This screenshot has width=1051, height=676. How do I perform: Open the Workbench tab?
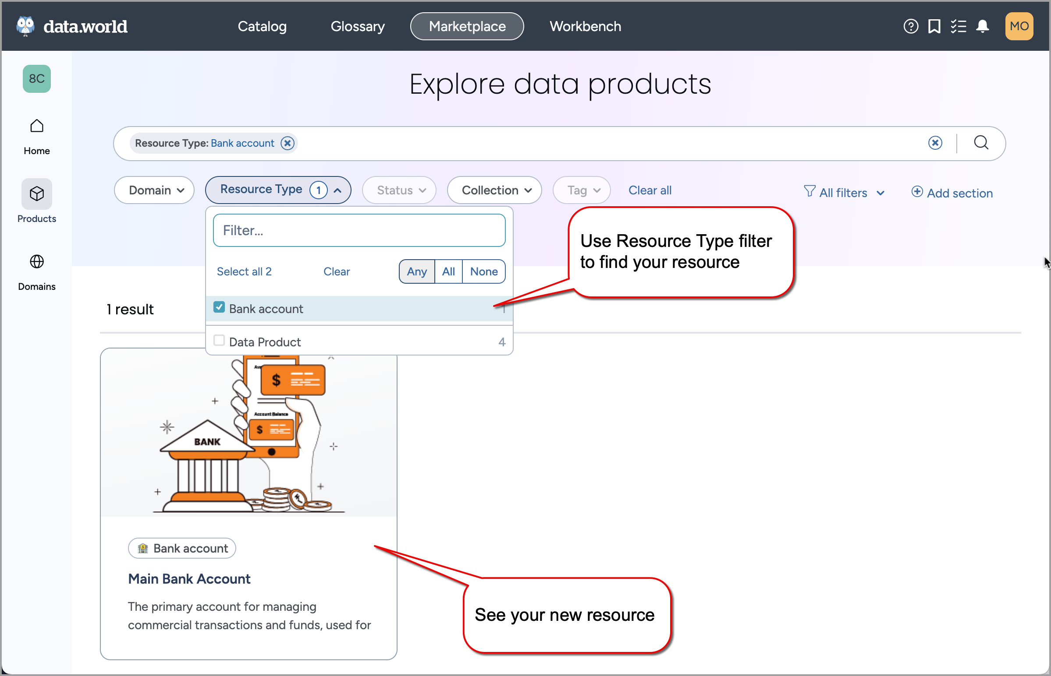tap(585, 26)
